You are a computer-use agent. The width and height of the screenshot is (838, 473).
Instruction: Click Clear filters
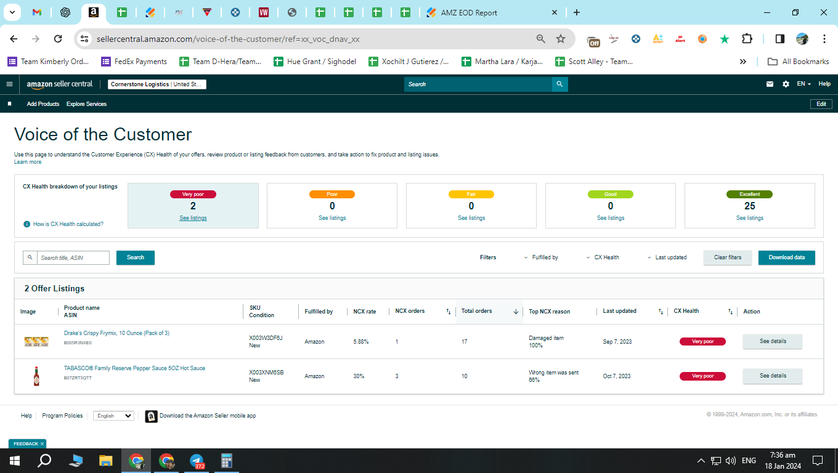pos(728,257)
